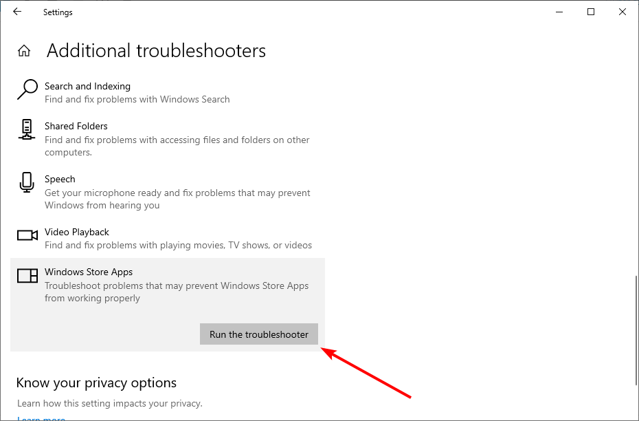Minimize the Settings window

[559, 12]
